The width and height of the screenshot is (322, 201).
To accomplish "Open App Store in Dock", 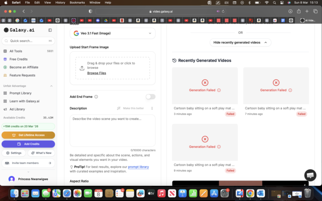I will tap(214, 193).
